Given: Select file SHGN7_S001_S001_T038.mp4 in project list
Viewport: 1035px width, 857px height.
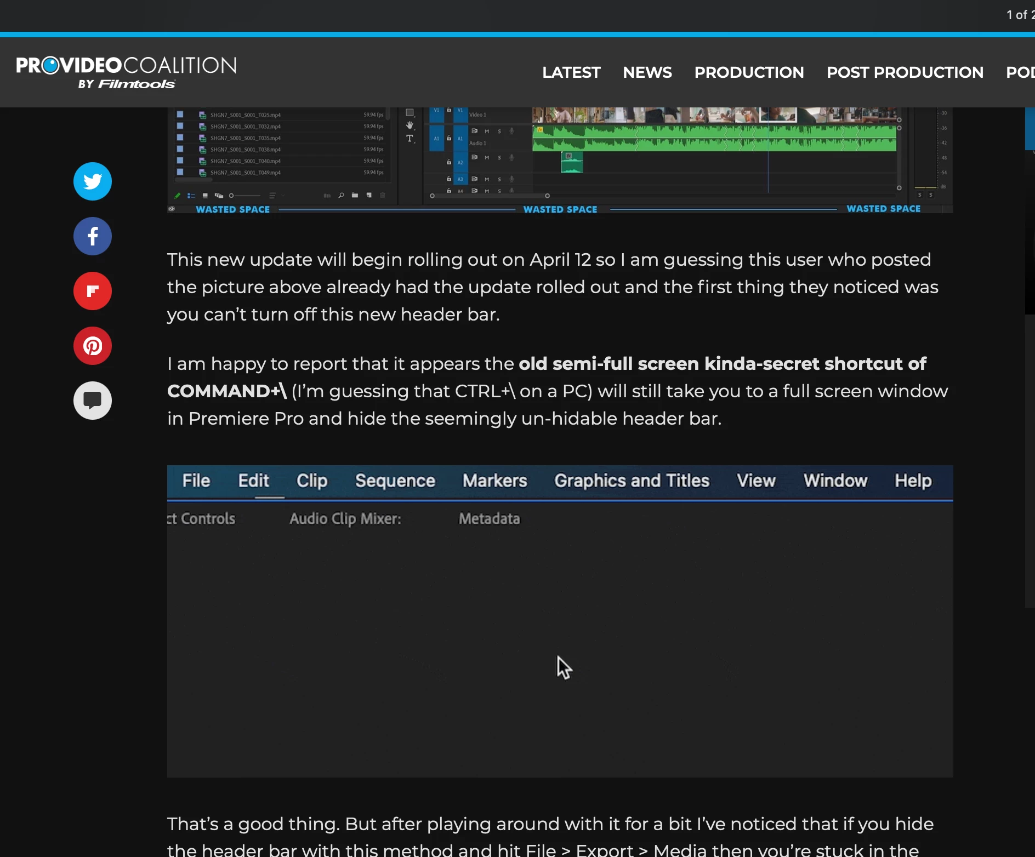Looking at the screenshot, I should pyautogui.click(x=246, y=150).
